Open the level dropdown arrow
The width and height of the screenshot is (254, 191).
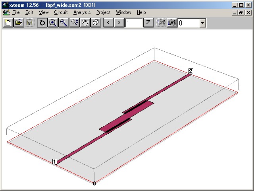[202, 23]
